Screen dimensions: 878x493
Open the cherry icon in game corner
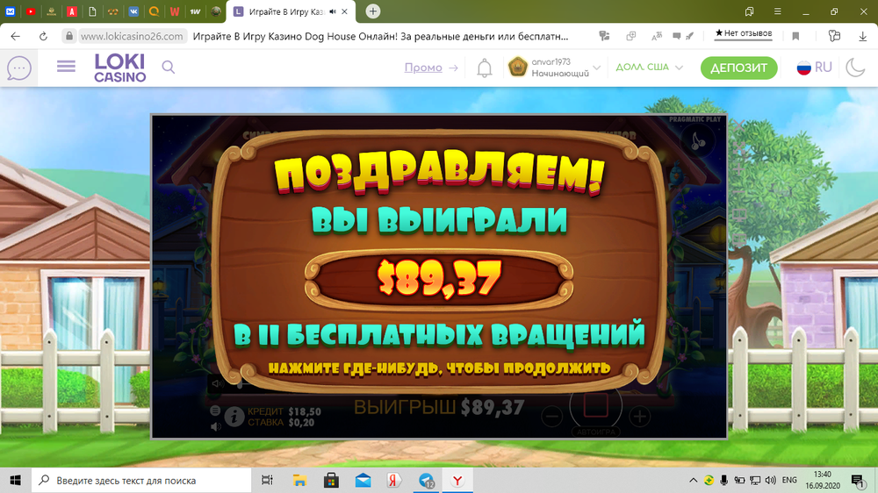[698, 141]
